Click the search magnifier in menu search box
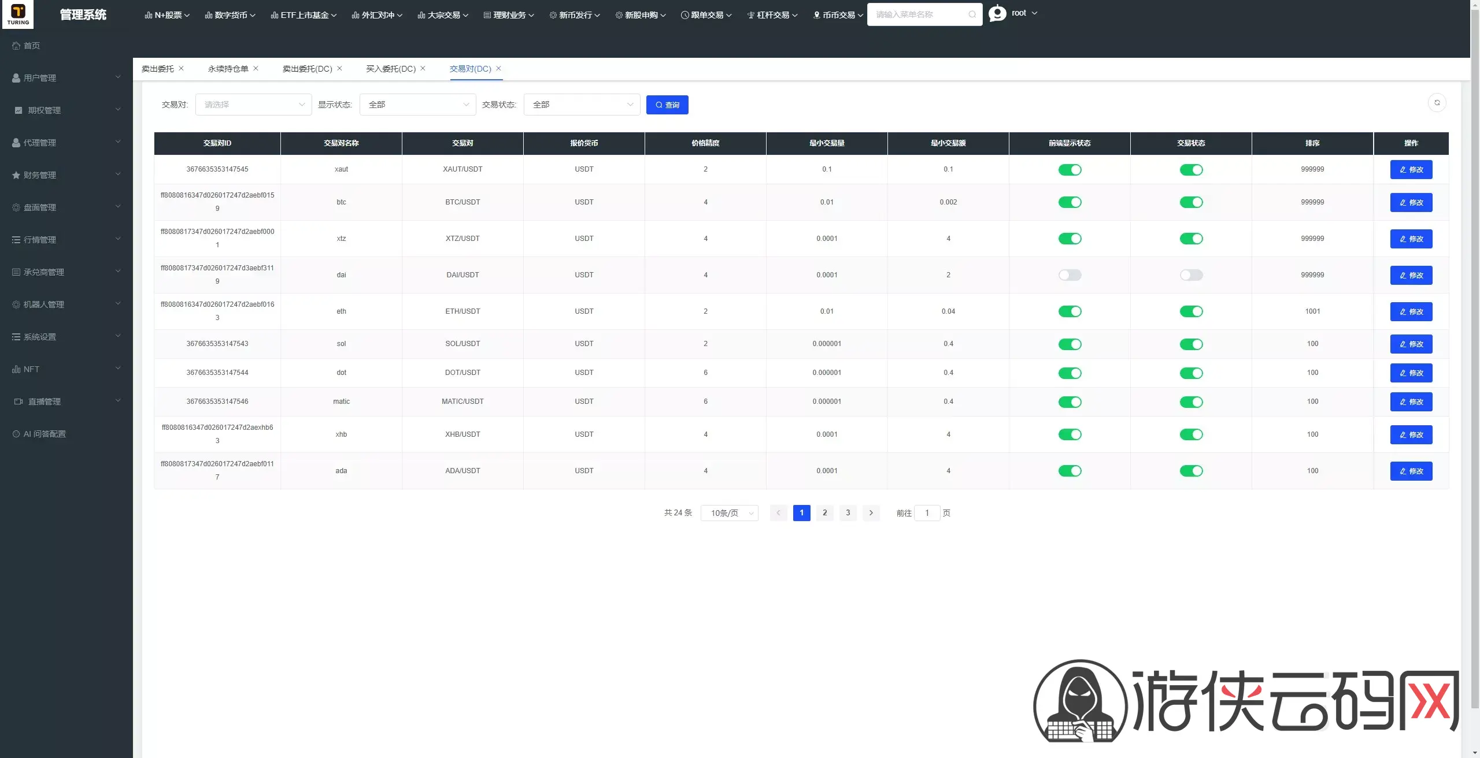Viewport: 1480px width, 758px height. point(972,14)
